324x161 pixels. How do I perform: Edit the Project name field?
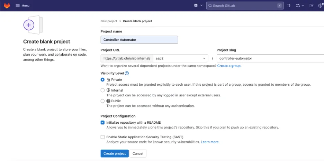coord(139,40)
